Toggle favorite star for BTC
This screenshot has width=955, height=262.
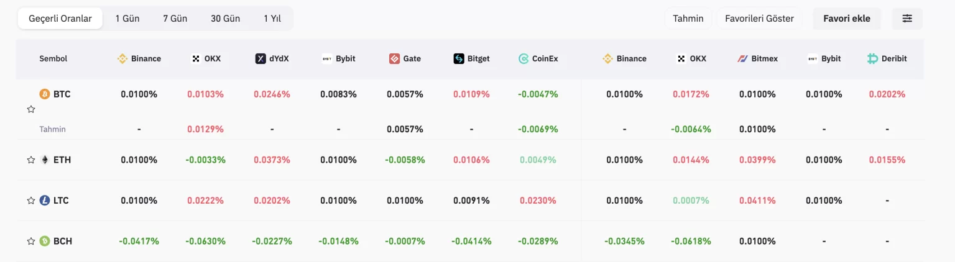(31, 109)
